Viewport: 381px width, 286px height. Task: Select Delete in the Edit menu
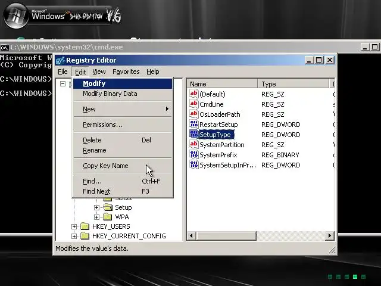click(123, 140)
